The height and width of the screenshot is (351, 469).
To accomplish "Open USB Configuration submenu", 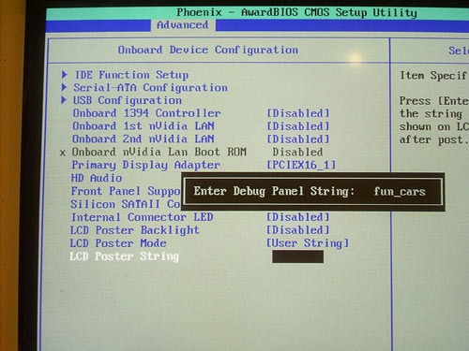I will tap(128, 100).
